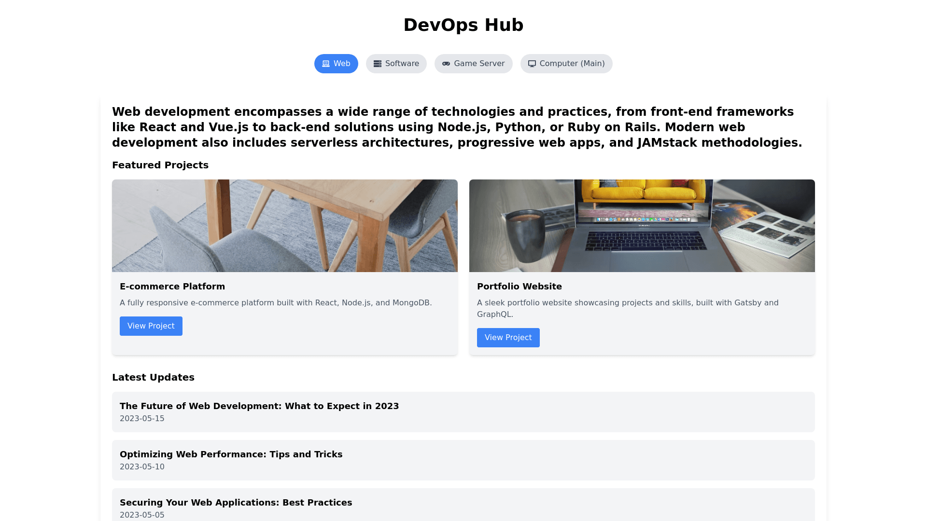Click the Portfolio Website laptop image
The image size is (927, 521).
point(642,226)
